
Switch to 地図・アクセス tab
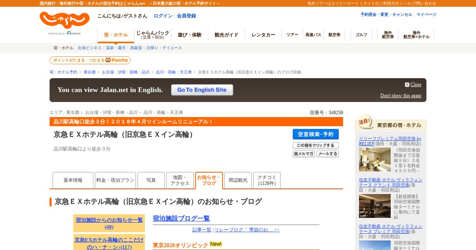(180, 180)
